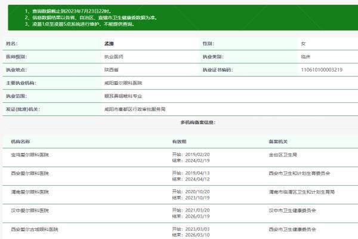Click the '执业类别:' label
This screenshot has width=358, height=239.
213,57
